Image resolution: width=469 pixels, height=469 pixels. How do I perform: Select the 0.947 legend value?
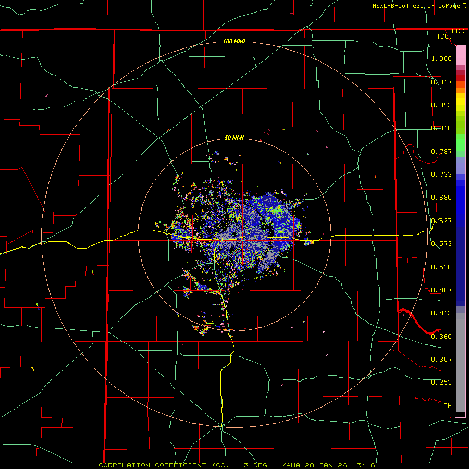tap(441, 82)
